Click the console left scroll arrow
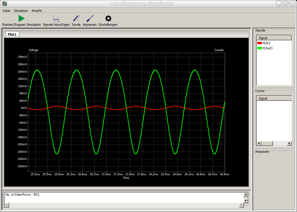The image size is (297, 212). (x=7, y=205)
